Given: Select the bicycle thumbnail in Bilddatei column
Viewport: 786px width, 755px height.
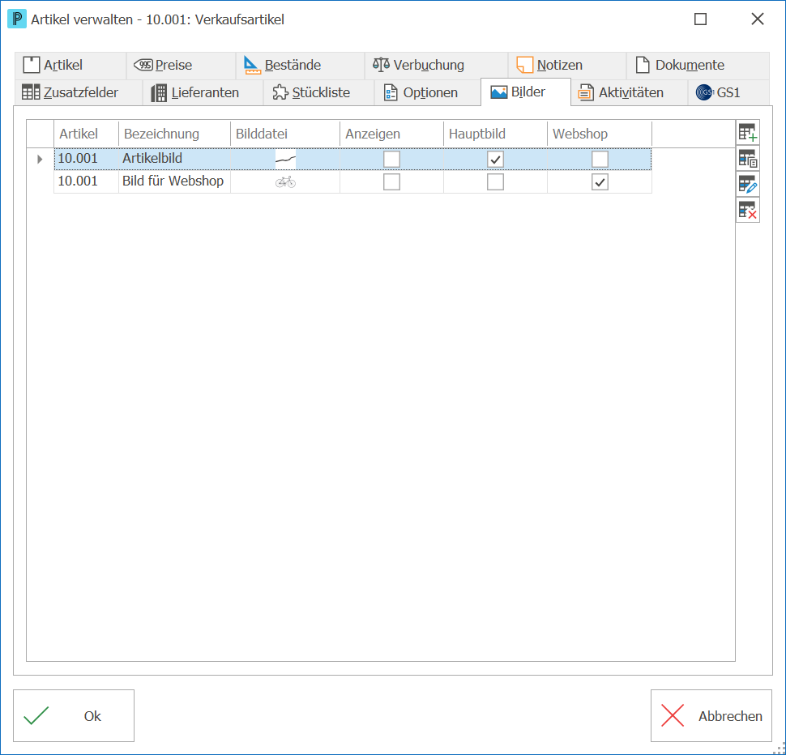Looking at the screenshot, I should pos(285,182).
